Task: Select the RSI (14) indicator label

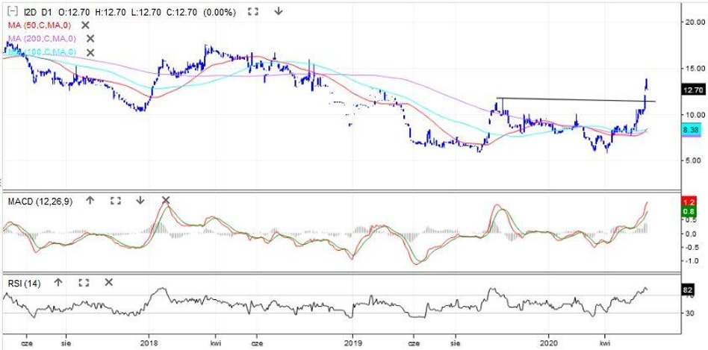Action: [x=22, y=283]
